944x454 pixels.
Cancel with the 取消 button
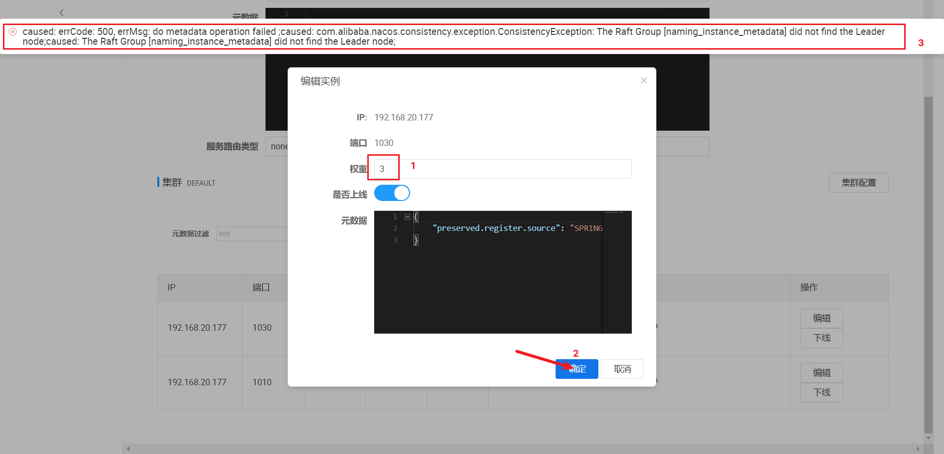(622, 369)
